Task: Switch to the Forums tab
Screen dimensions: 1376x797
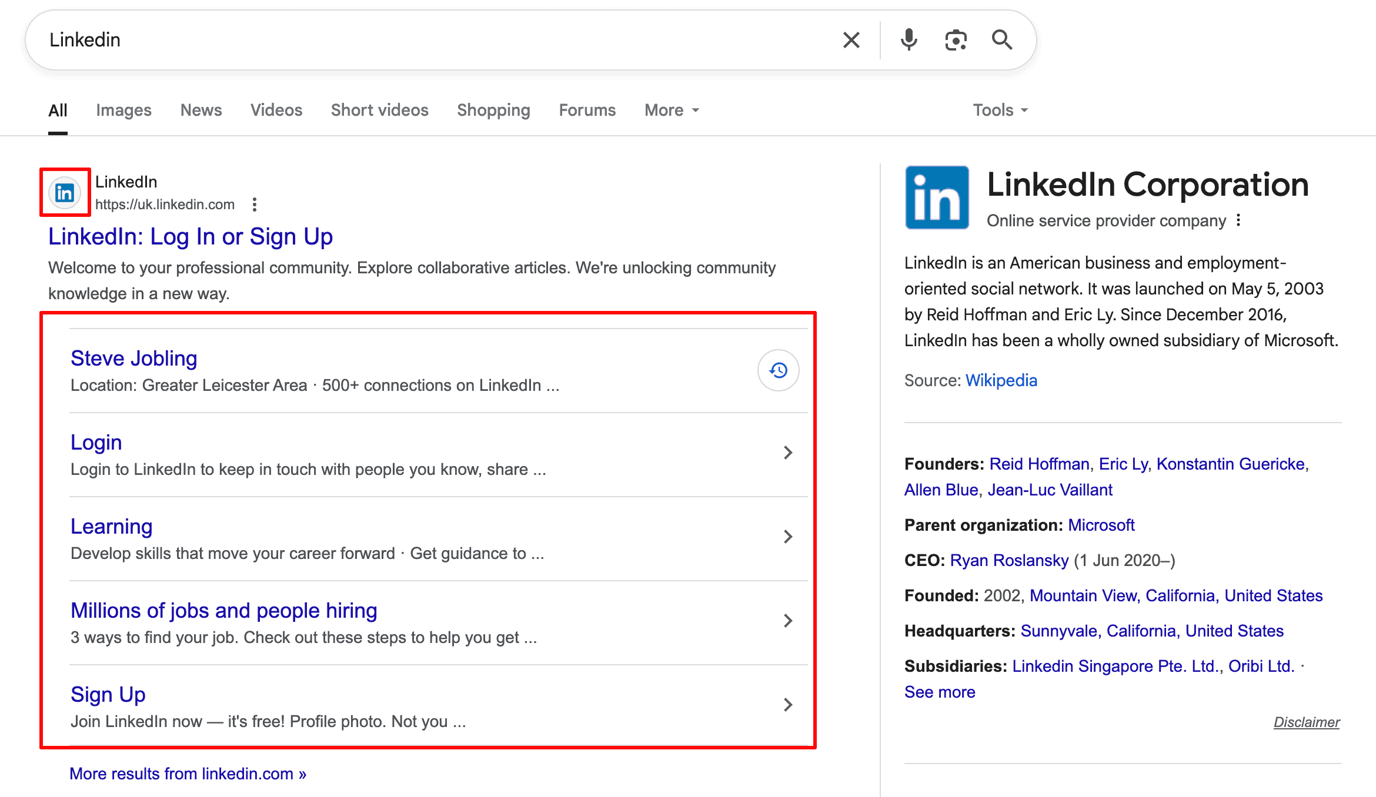Action: [587, 110]
